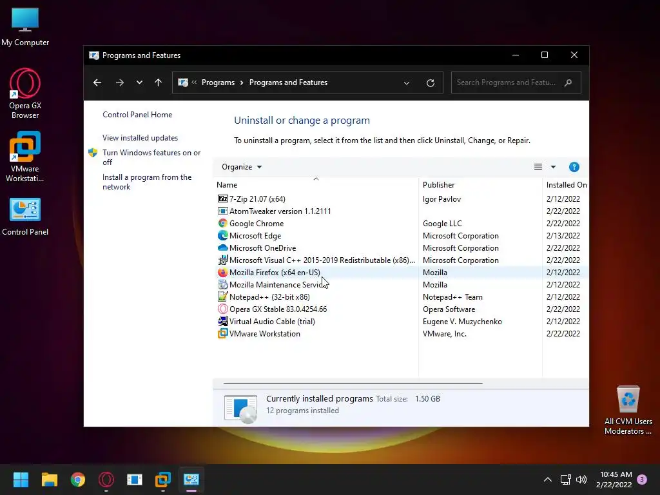This screenshot has width=660, height=495.
Task: Open View installed updates link
Action: (140, 138)
